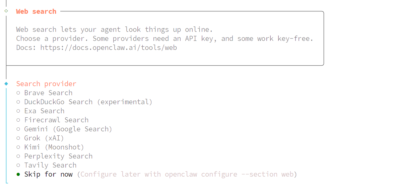Open the docs.openclaw.ai/tools/web link
The height and width of the screenshot is (188, 393).
tap(109, 48)
